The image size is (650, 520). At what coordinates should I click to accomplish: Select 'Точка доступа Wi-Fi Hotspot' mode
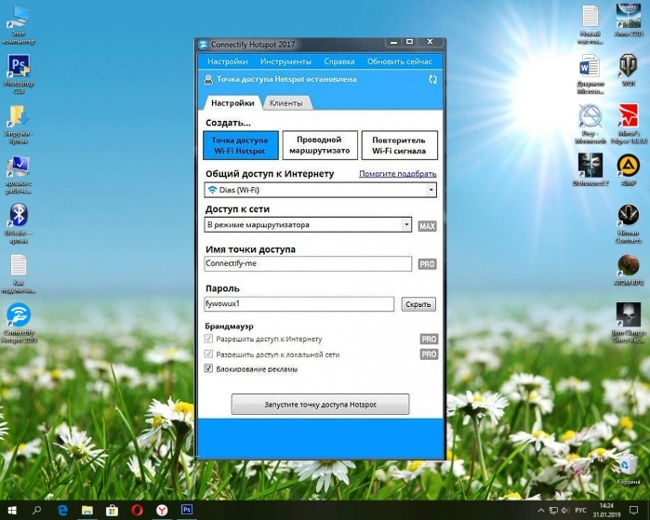pyautogui.click(x=241, y=145)
